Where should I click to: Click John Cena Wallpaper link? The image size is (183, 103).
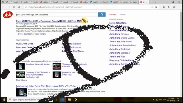(120, 53)
